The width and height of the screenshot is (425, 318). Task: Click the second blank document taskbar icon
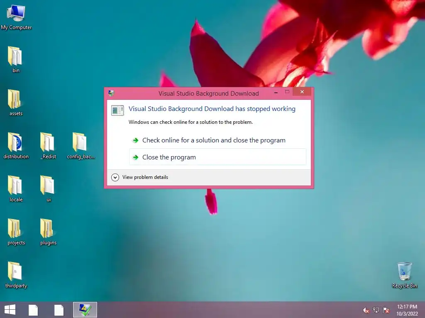coord(59,310)
